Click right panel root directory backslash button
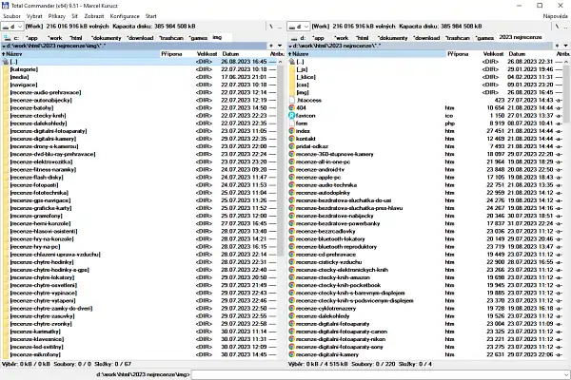The height and width of the screenshot is (380, 571). (x=557, y=27)
